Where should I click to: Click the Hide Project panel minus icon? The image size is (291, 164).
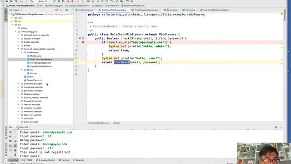(71, 10)
